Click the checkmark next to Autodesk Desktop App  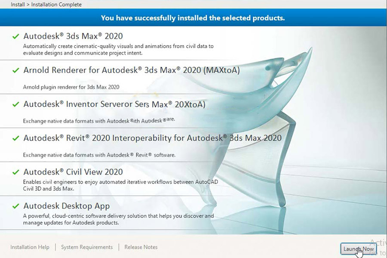coord(16,206)
